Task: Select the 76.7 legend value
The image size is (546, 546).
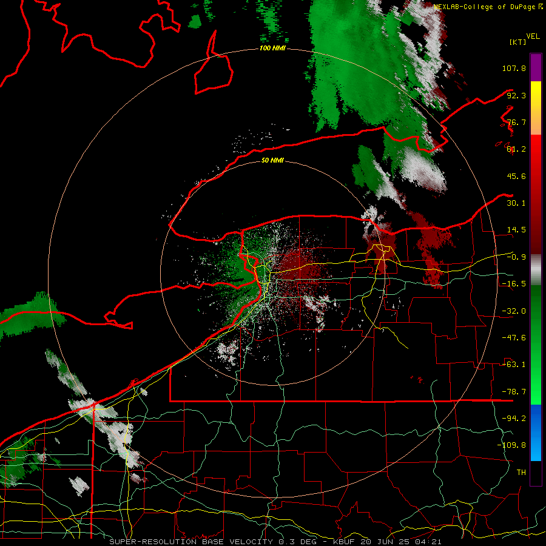Action: (516, 122)
